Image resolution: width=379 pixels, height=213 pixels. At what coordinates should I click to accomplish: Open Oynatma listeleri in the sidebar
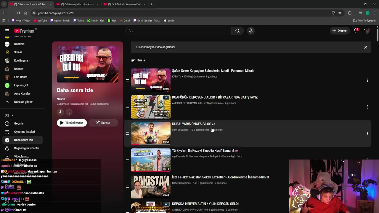[22, 132]
